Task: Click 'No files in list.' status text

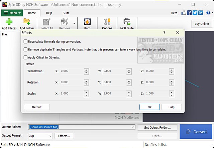Action: click(155, 145)
